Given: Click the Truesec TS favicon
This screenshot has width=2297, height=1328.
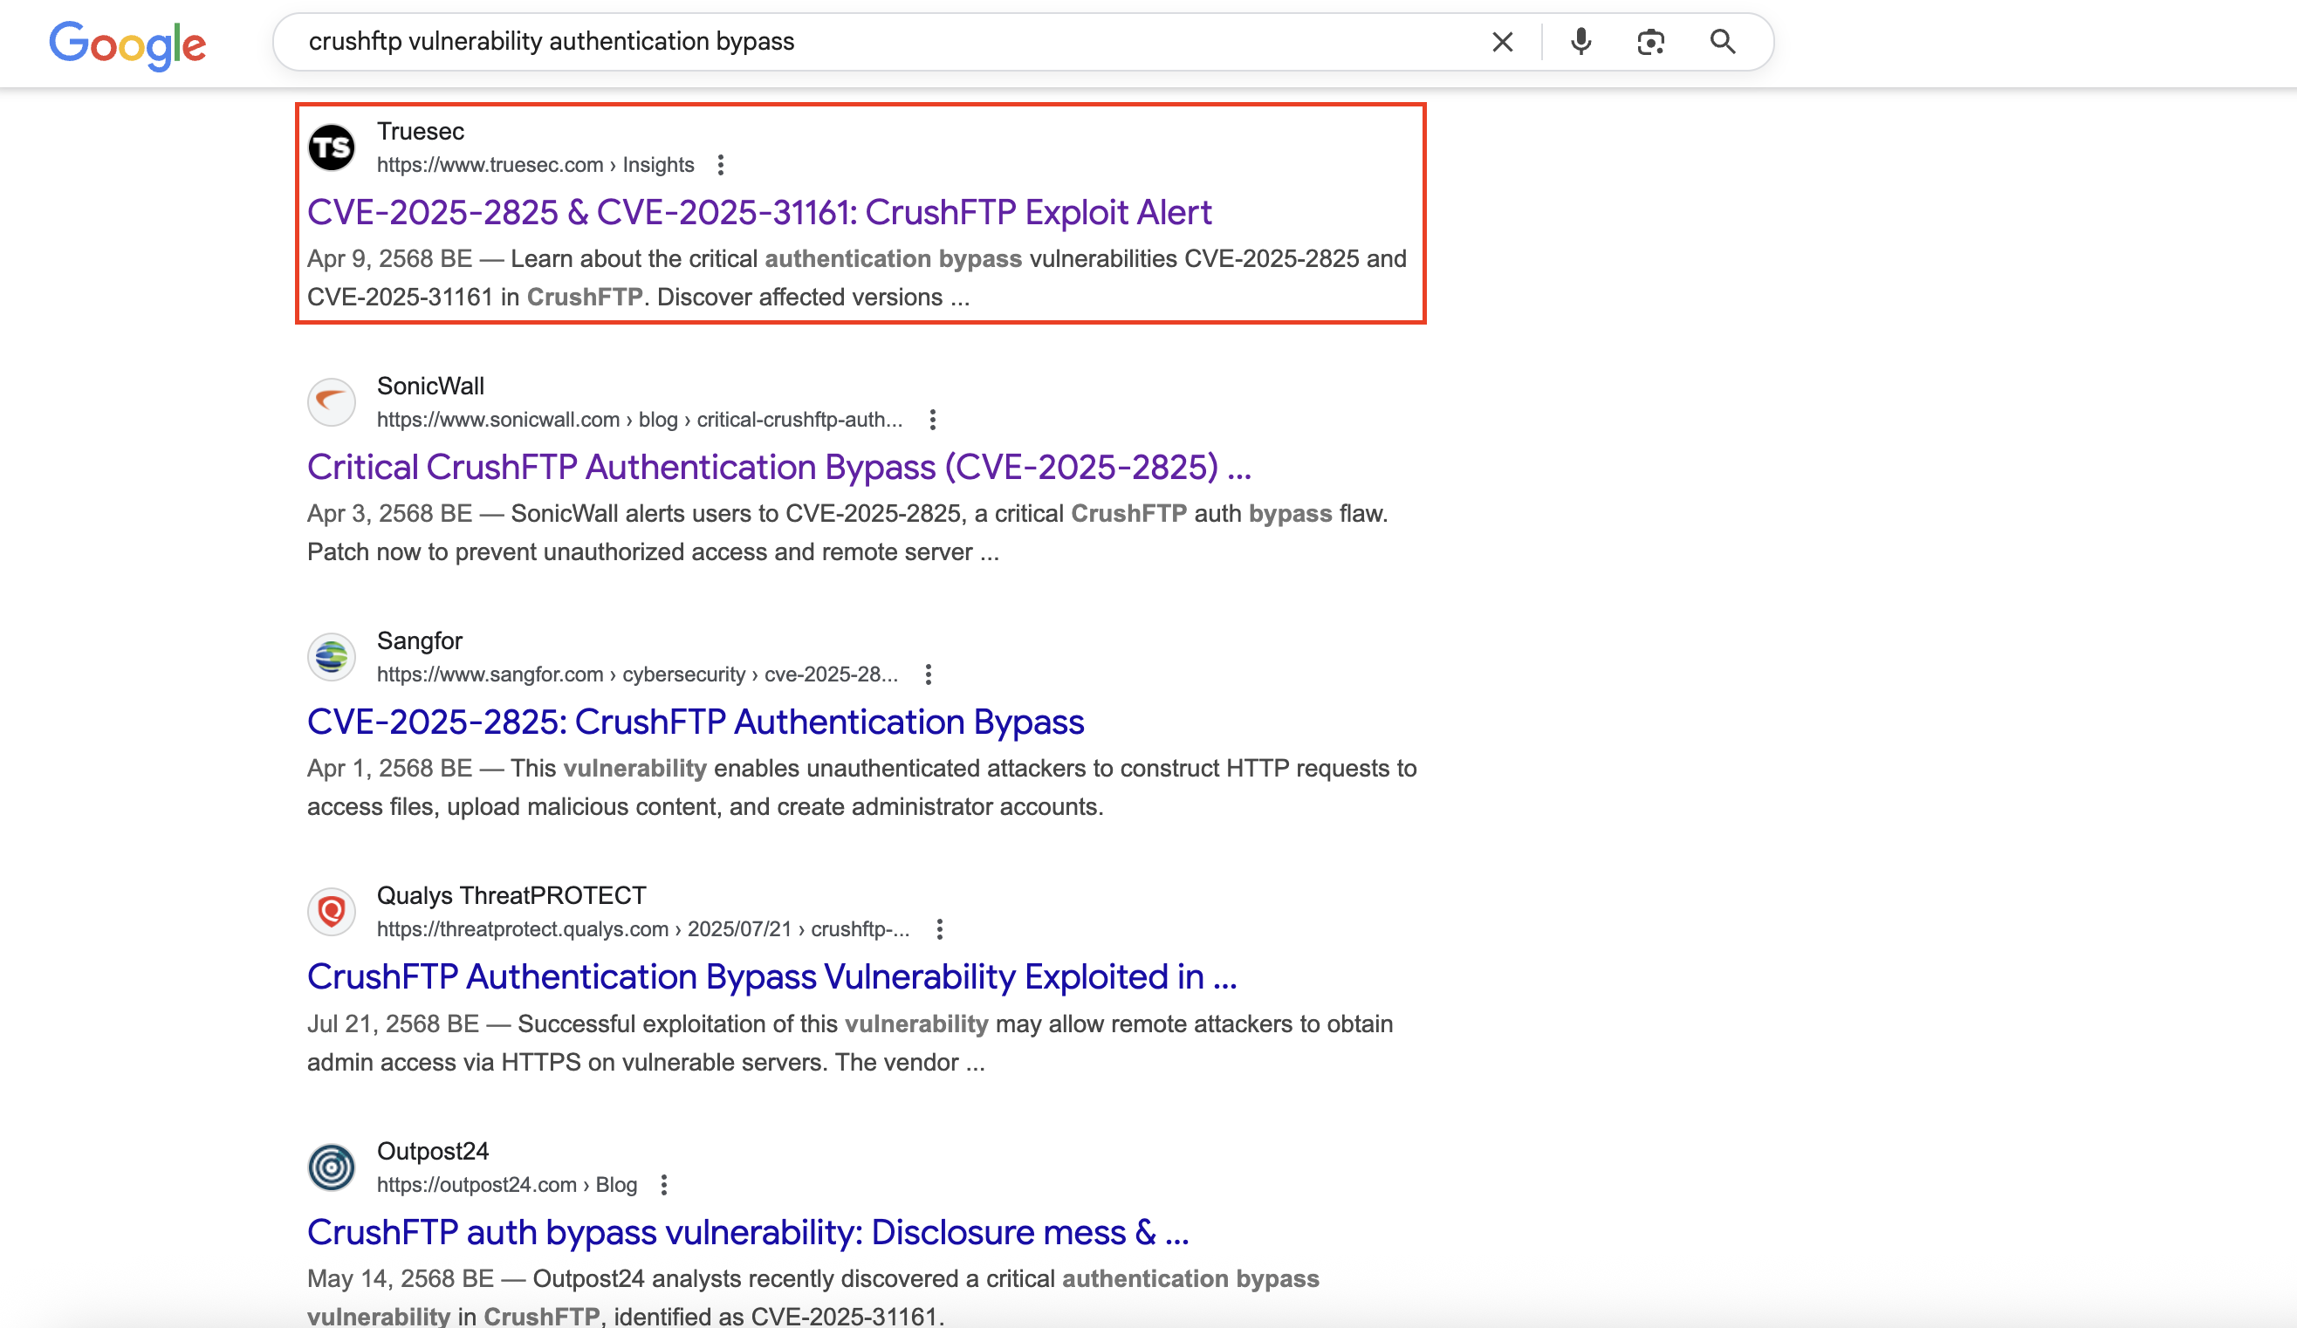Looking at the screenshot, I should [x=331, y=147].
